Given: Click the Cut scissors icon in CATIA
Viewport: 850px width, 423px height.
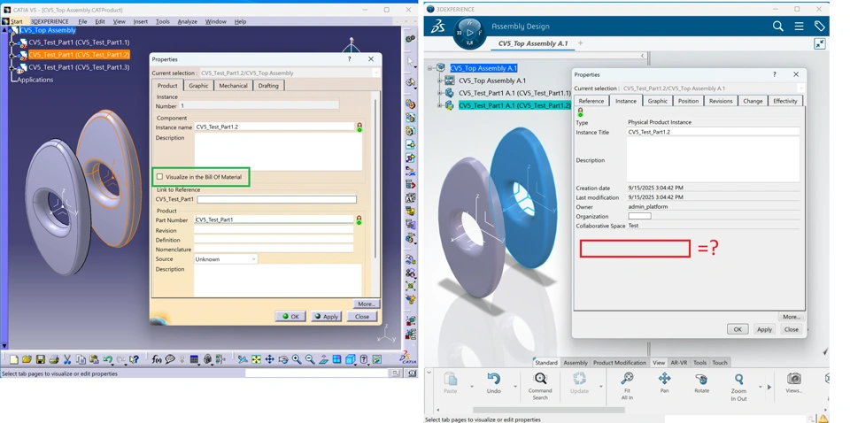Looking at the screenshot, I should click(67, 359).
